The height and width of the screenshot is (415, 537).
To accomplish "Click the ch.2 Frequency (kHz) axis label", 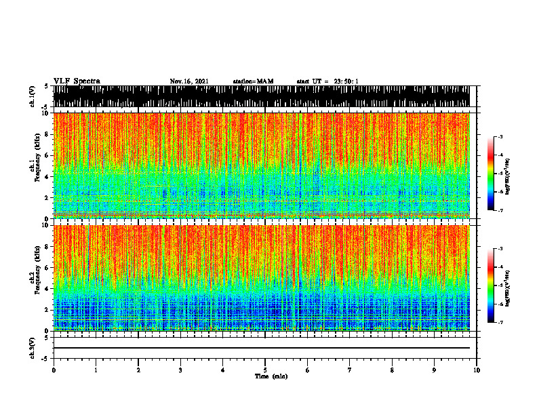I will point(35,270).
